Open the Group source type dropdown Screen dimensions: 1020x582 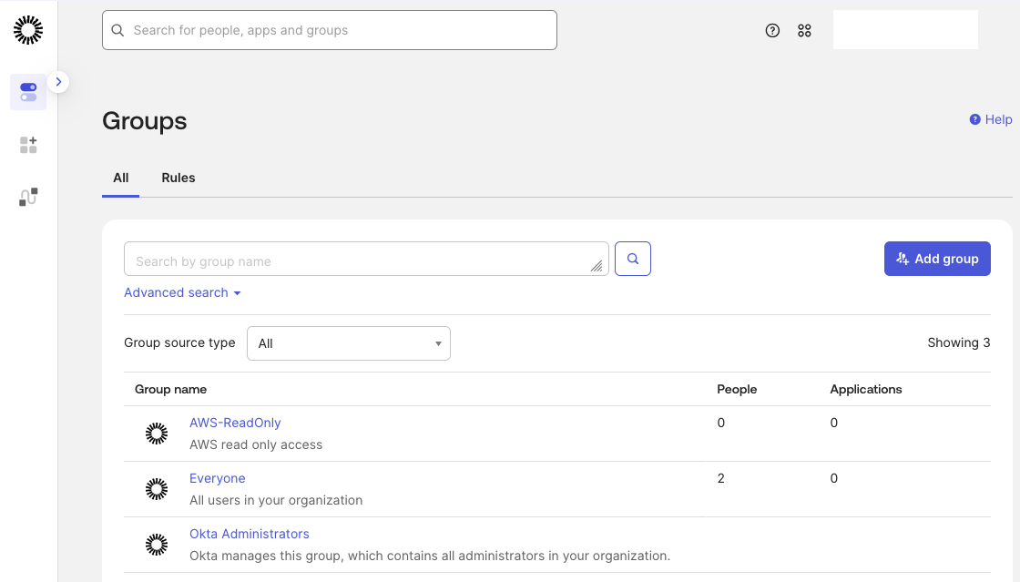(348, 343)
